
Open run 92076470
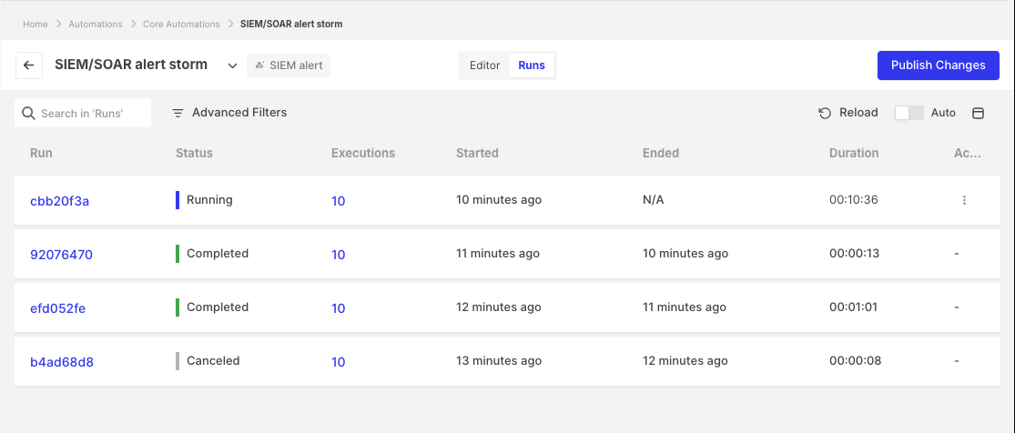[62, 255]
